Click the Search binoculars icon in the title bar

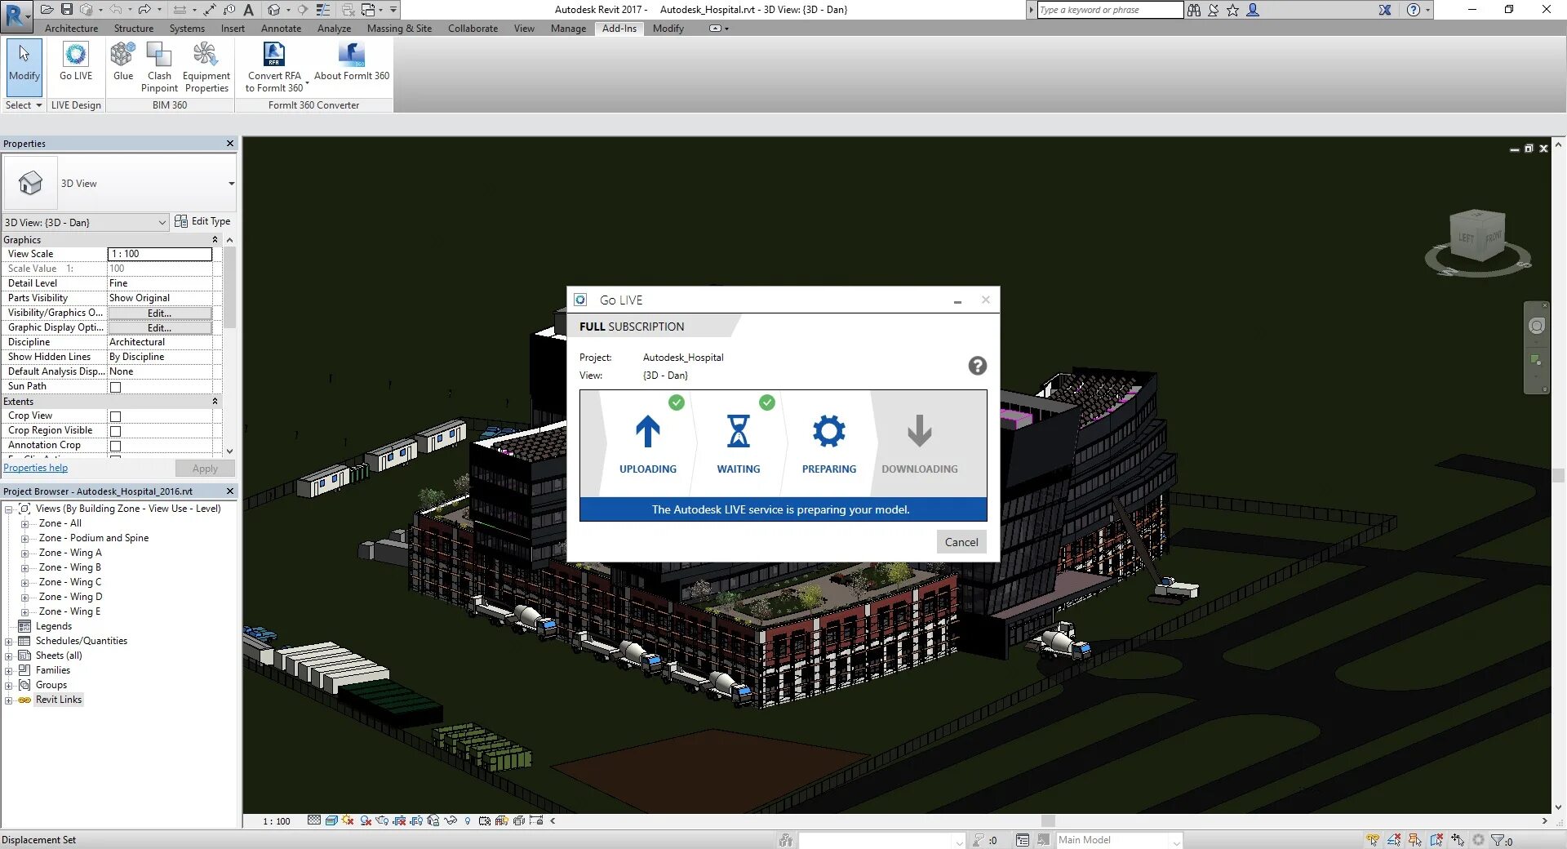(x=1194, y=10)
